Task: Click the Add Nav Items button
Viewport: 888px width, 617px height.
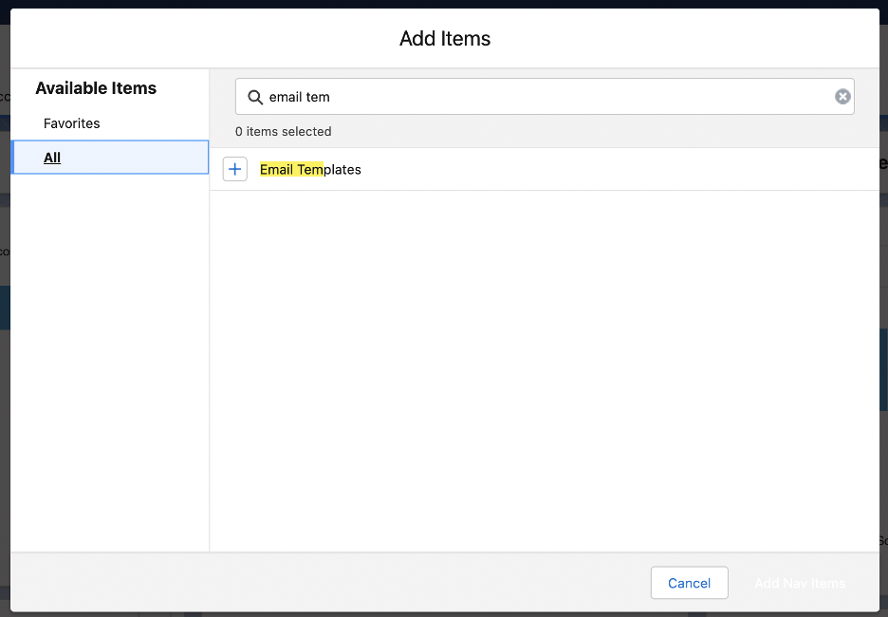Action: coord(800,583)
